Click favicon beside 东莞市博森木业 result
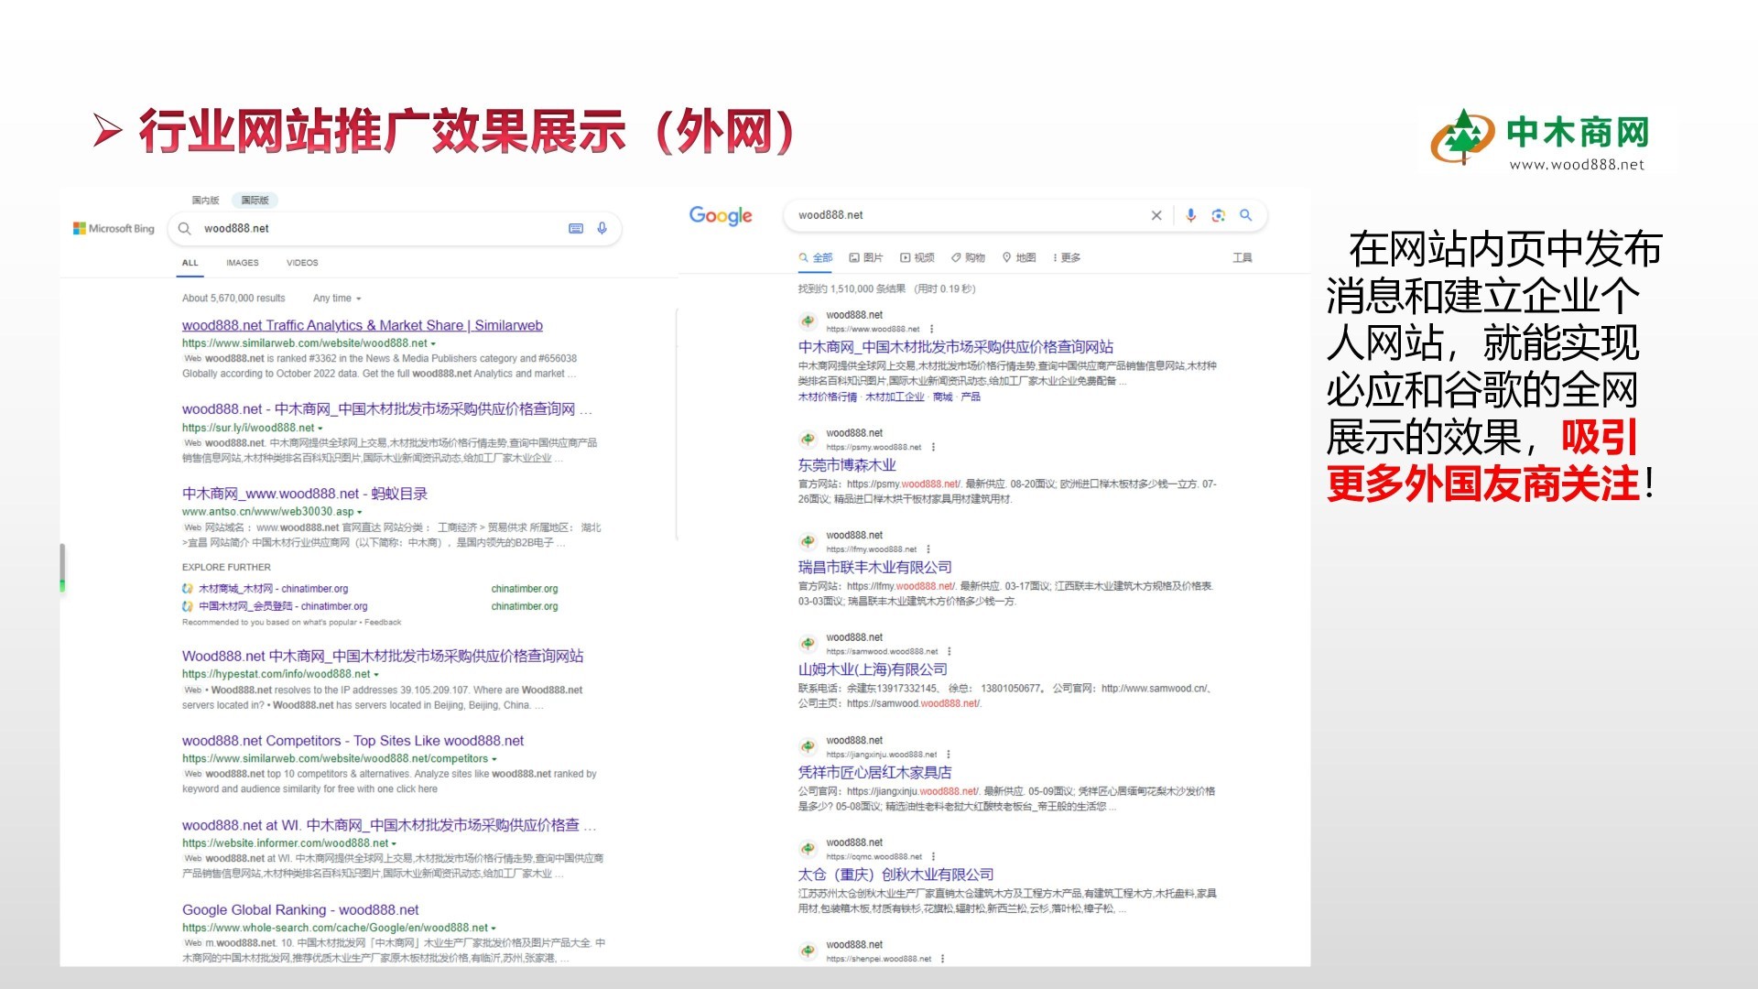 808,440
